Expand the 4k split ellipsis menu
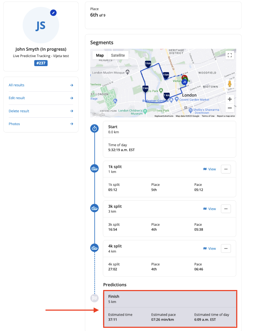This screenshot has width=264, height=331. pos(226,249)
